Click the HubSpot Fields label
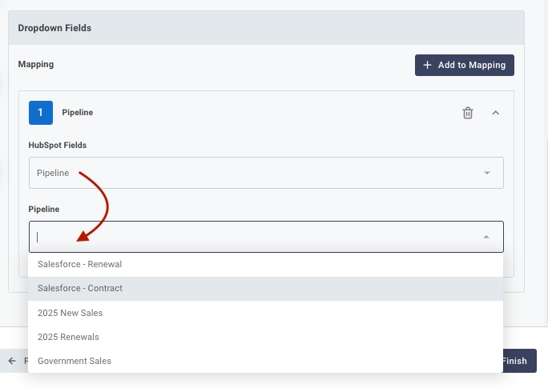The height and width of the screenshot is (388, 548). [x=58, y=145]
